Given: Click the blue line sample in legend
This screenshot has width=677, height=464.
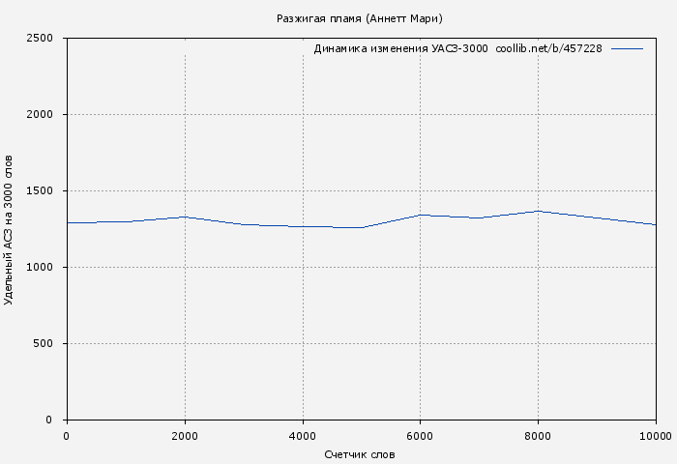Looking at the screenshot, I should tap(627, 48).
